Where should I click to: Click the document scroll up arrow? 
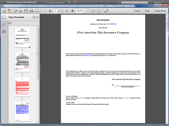(167, 15)
